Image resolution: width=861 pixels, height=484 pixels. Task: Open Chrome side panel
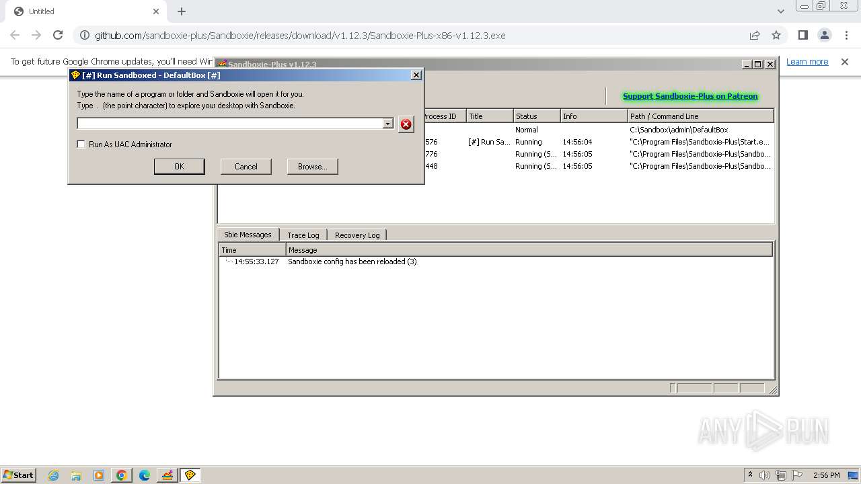[803, 35]
